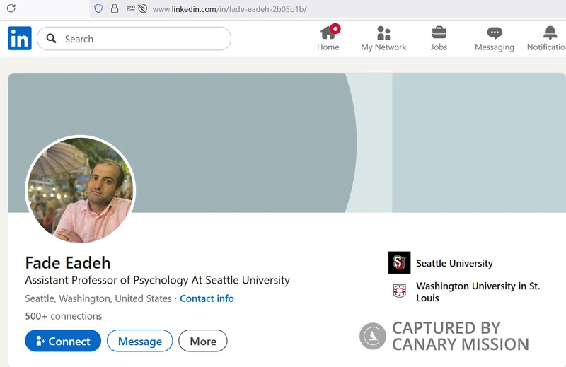566x367 pixels.
Task: Focus the LinkedIn Search field
Action: pos(134,39)
